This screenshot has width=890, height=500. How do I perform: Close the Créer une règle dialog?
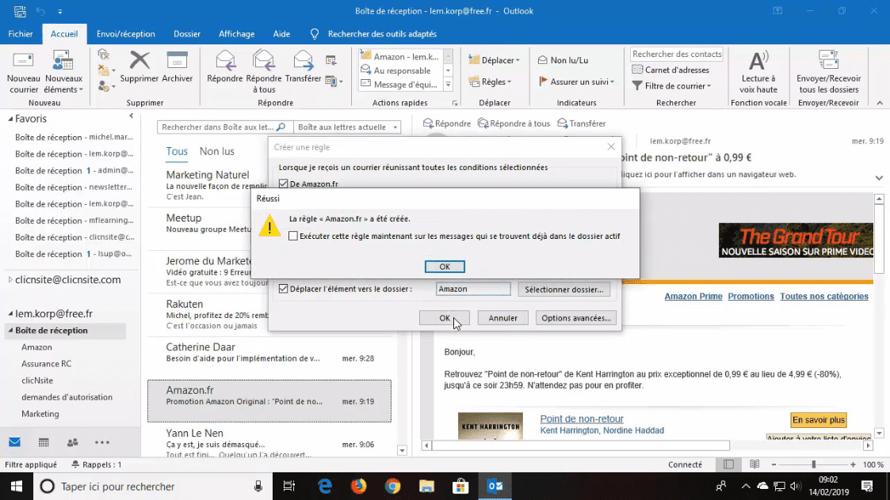coord(611,147)
